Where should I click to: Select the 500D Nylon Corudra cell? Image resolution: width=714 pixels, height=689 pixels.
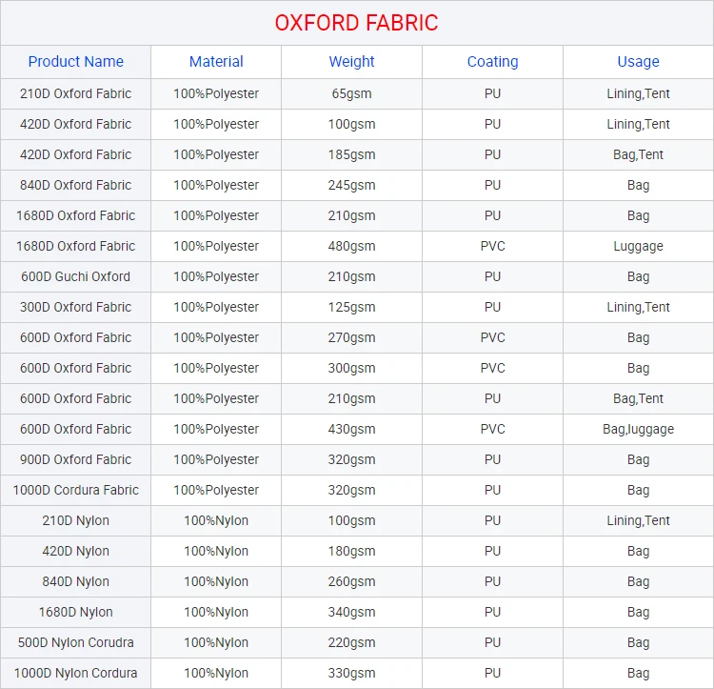coord(76,642)
